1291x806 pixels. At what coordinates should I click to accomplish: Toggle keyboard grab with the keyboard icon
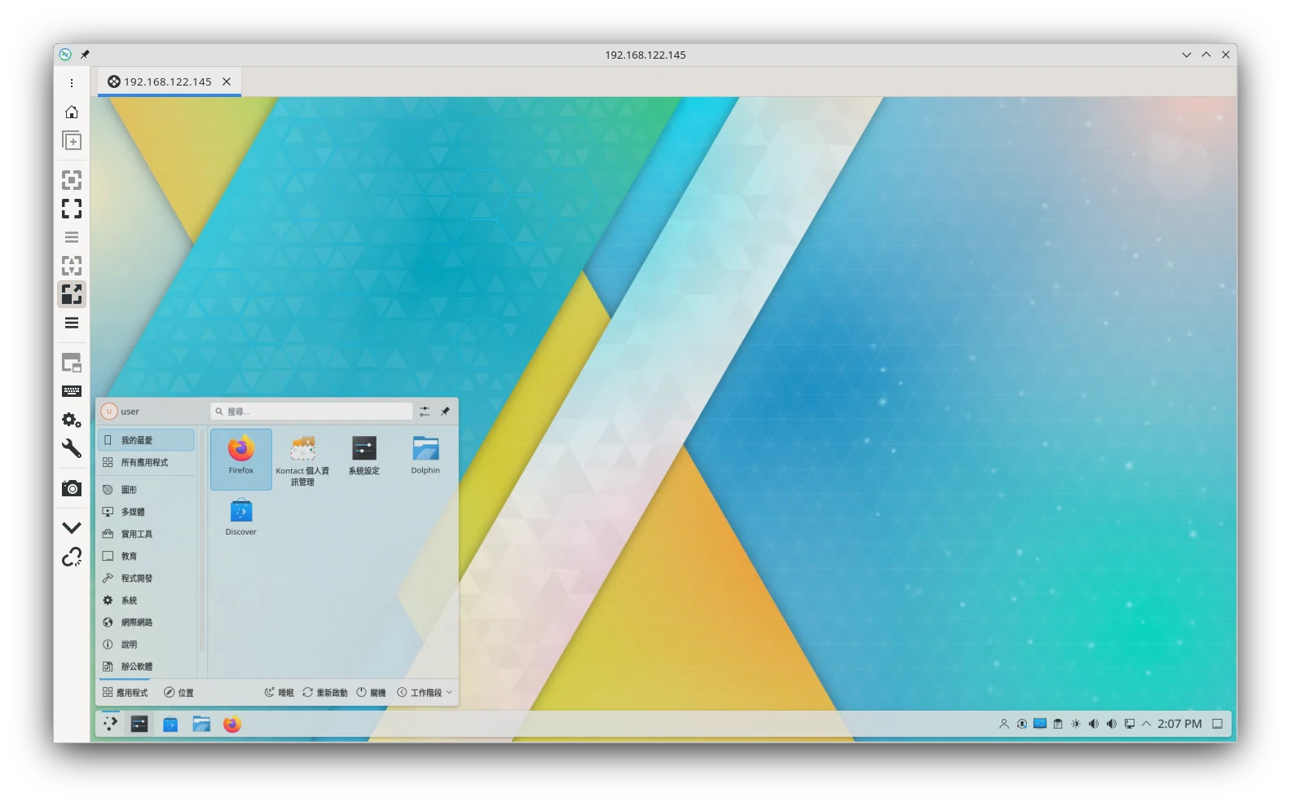point(72,391)
